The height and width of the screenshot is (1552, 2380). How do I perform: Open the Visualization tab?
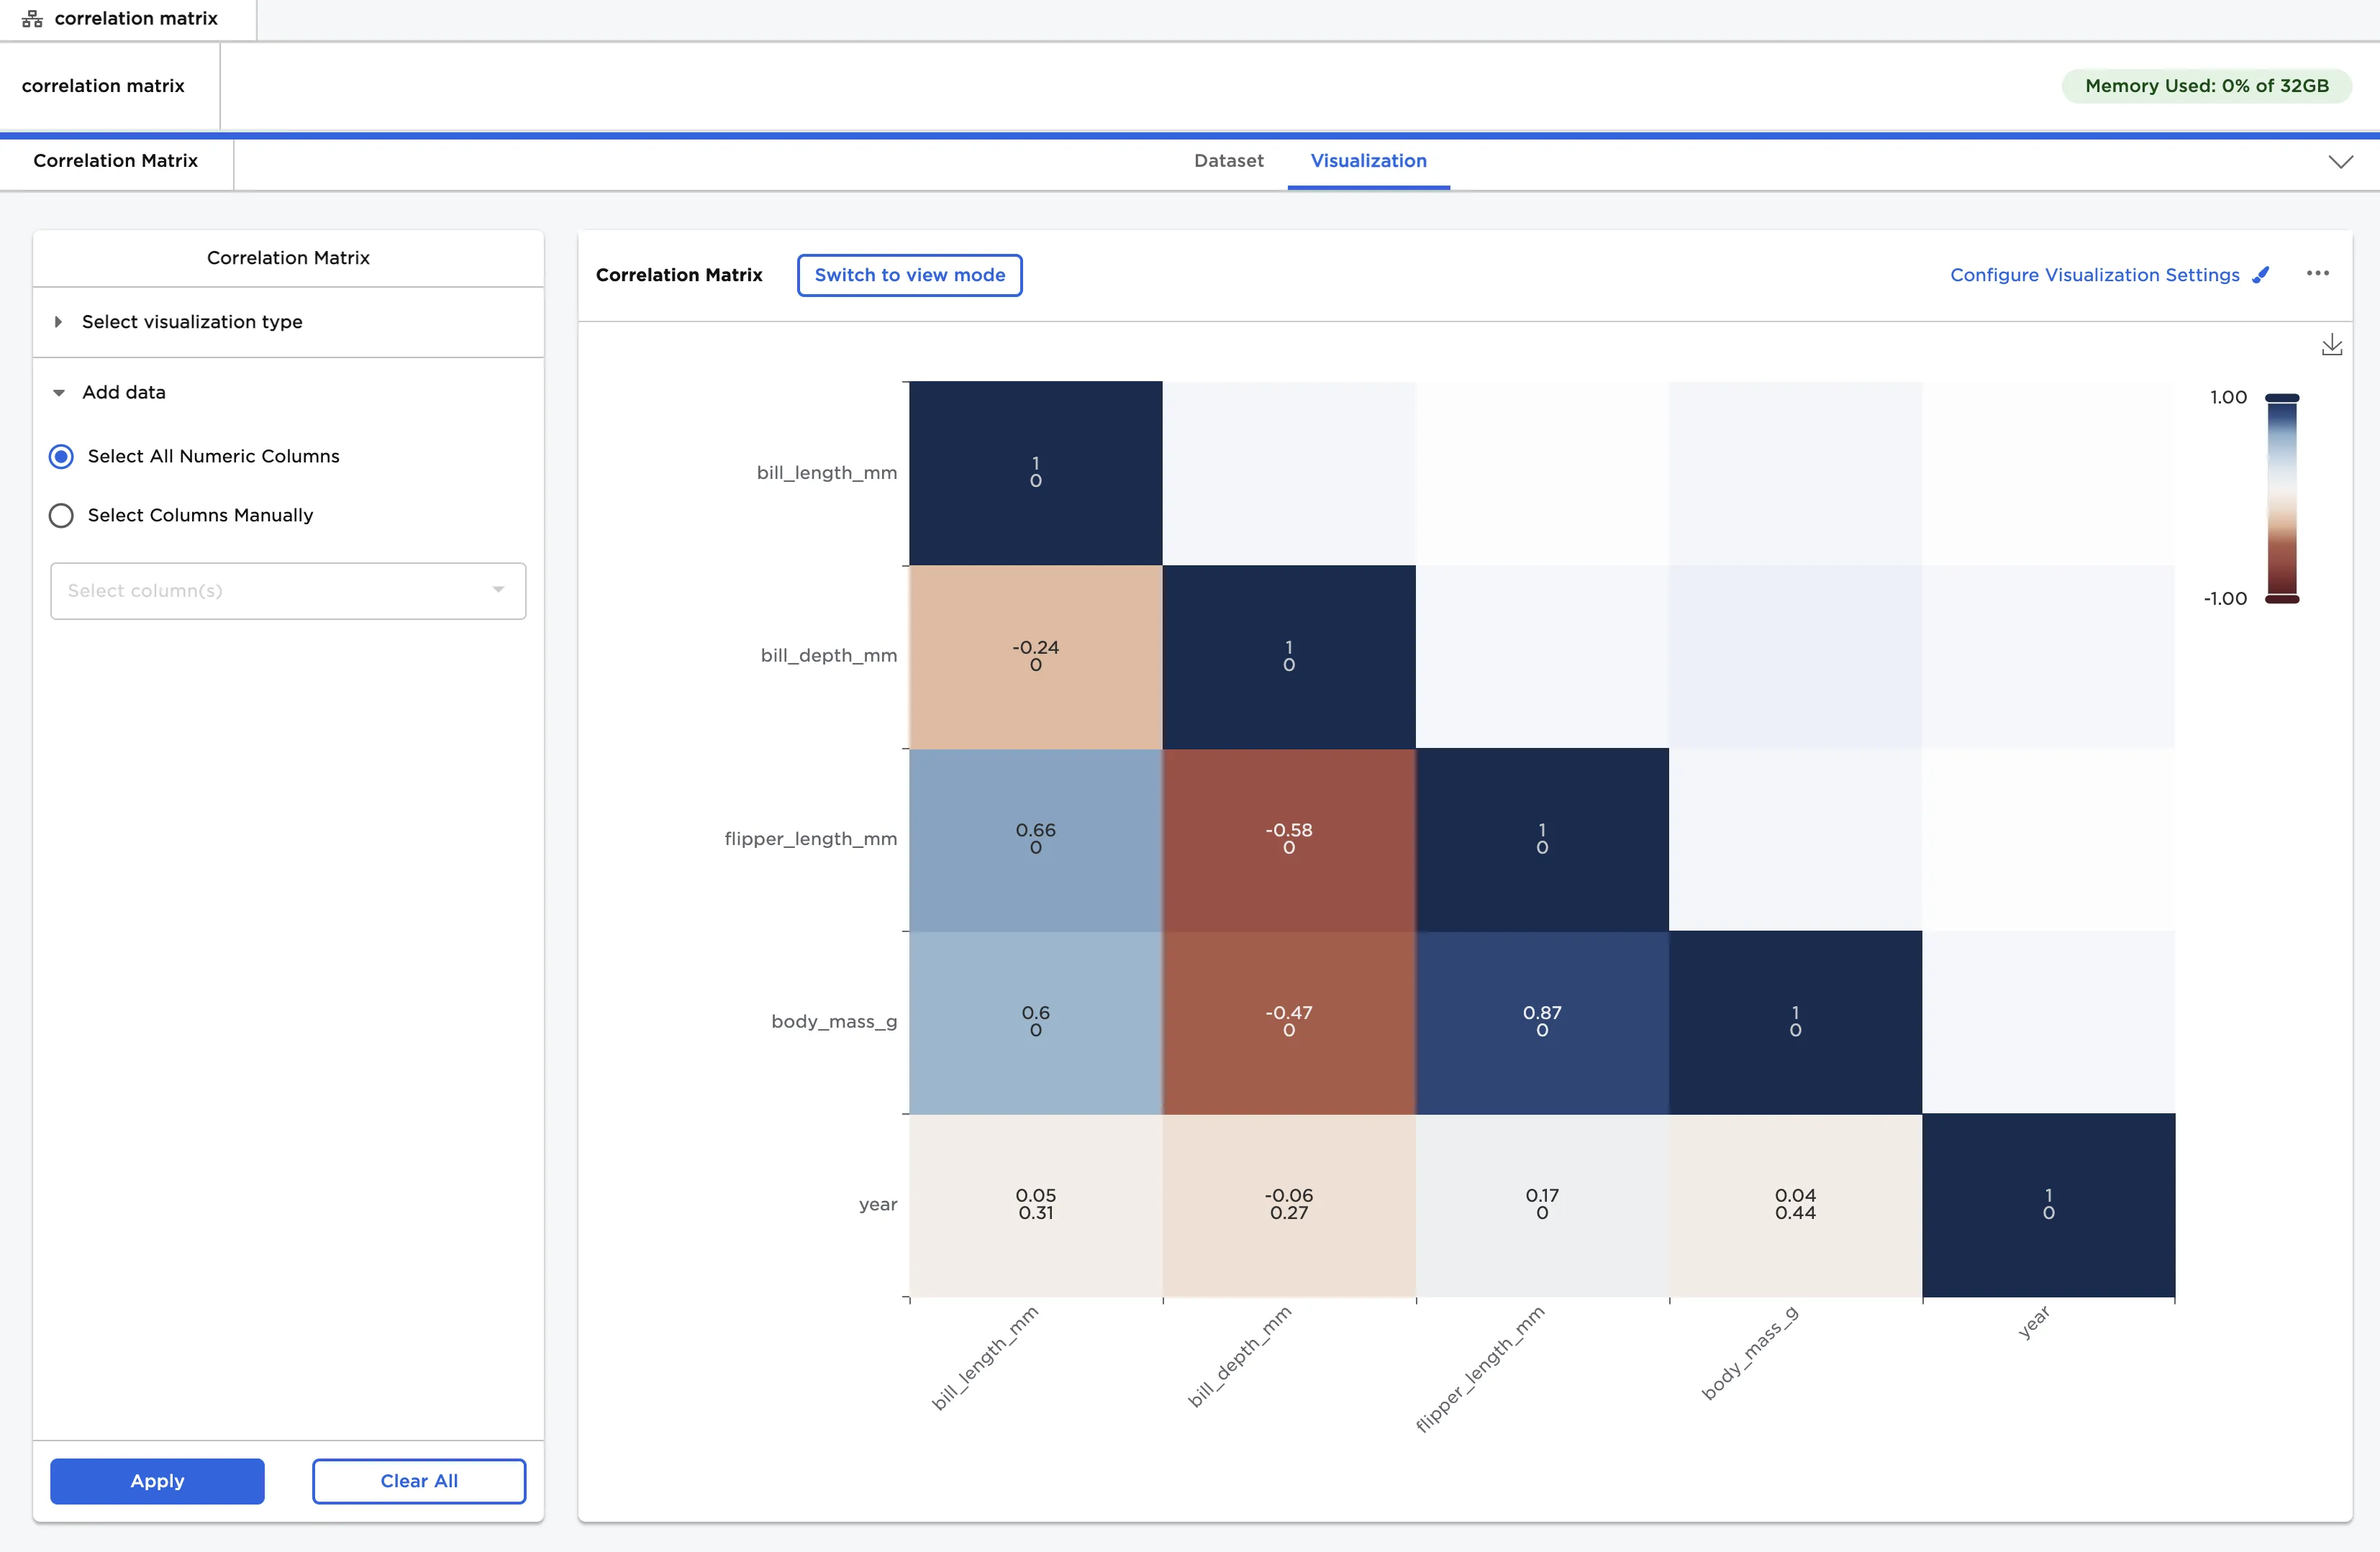pos(1368,161)
